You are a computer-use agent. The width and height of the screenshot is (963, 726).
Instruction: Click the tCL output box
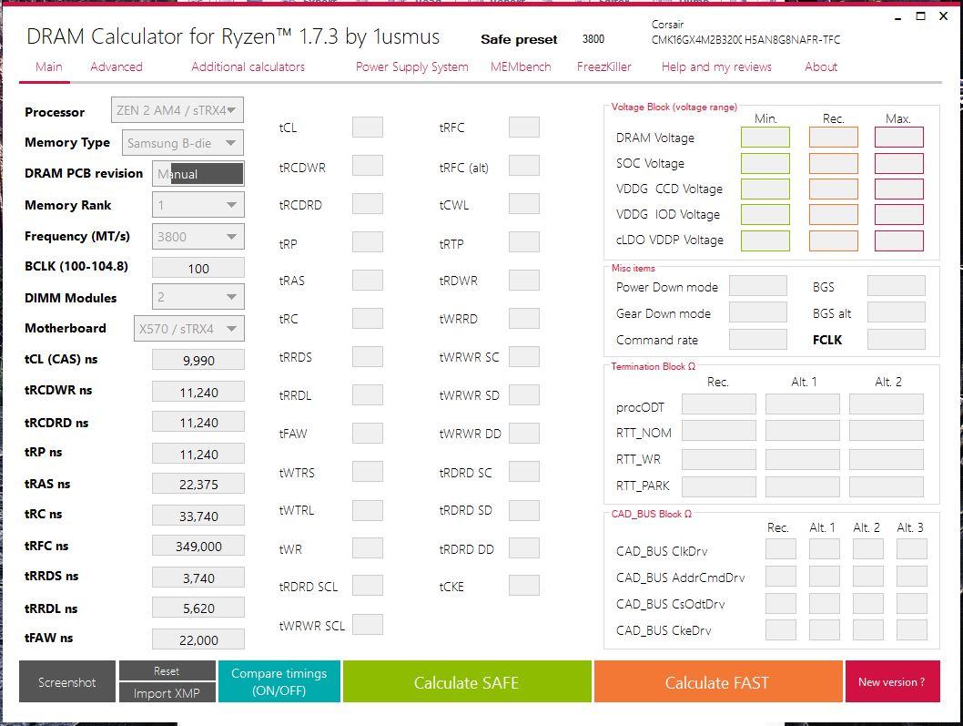coord(367,128)
